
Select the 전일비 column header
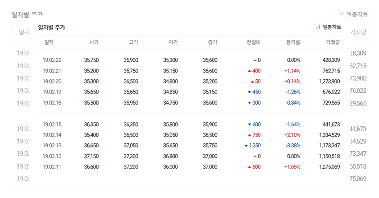coord(254,42)
